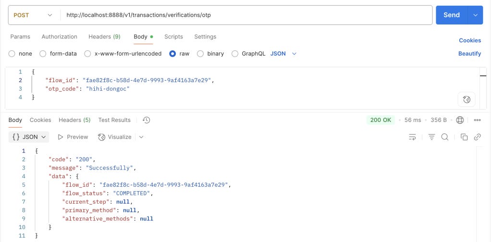Screen dimensions: 492x242
Task: Click the AI assistant icon in editor
Action: point(467,100)
